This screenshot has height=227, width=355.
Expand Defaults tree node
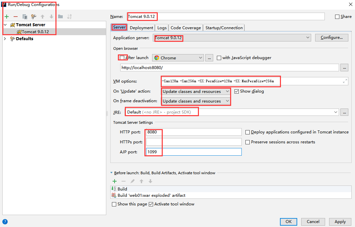(5, 39)
